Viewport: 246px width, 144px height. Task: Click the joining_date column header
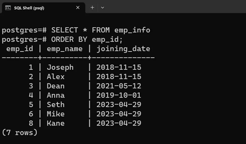tap(123, 49)
